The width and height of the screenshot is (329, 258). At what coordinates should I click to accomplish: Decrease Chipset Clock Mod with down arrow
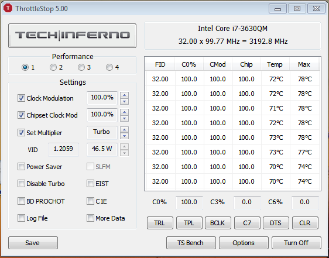coord(125,119)
